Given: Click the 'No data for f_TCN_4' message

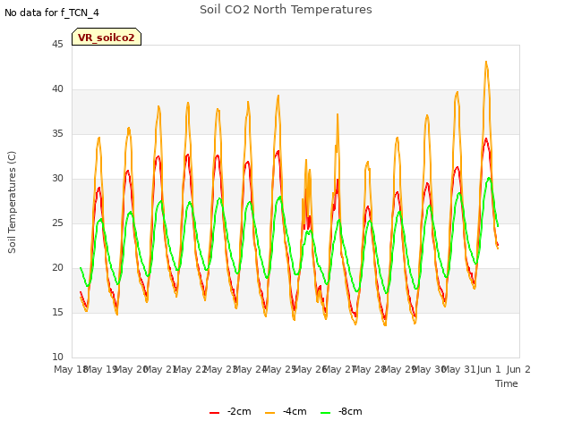Looking at the screenshot, I should pyautogui.click(x=52, y=13).
